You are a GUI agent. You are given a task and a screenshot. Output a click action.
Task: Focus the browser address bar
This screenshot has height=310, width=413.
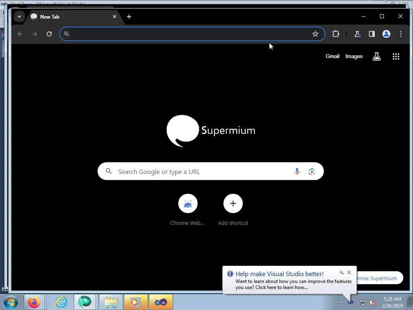point(192,34)
